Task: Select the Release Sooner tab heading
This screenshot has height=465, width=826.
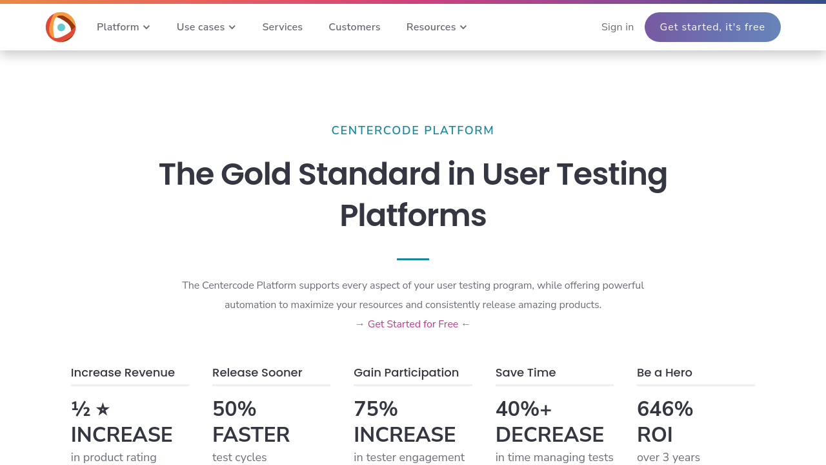Action: point(257,373)
